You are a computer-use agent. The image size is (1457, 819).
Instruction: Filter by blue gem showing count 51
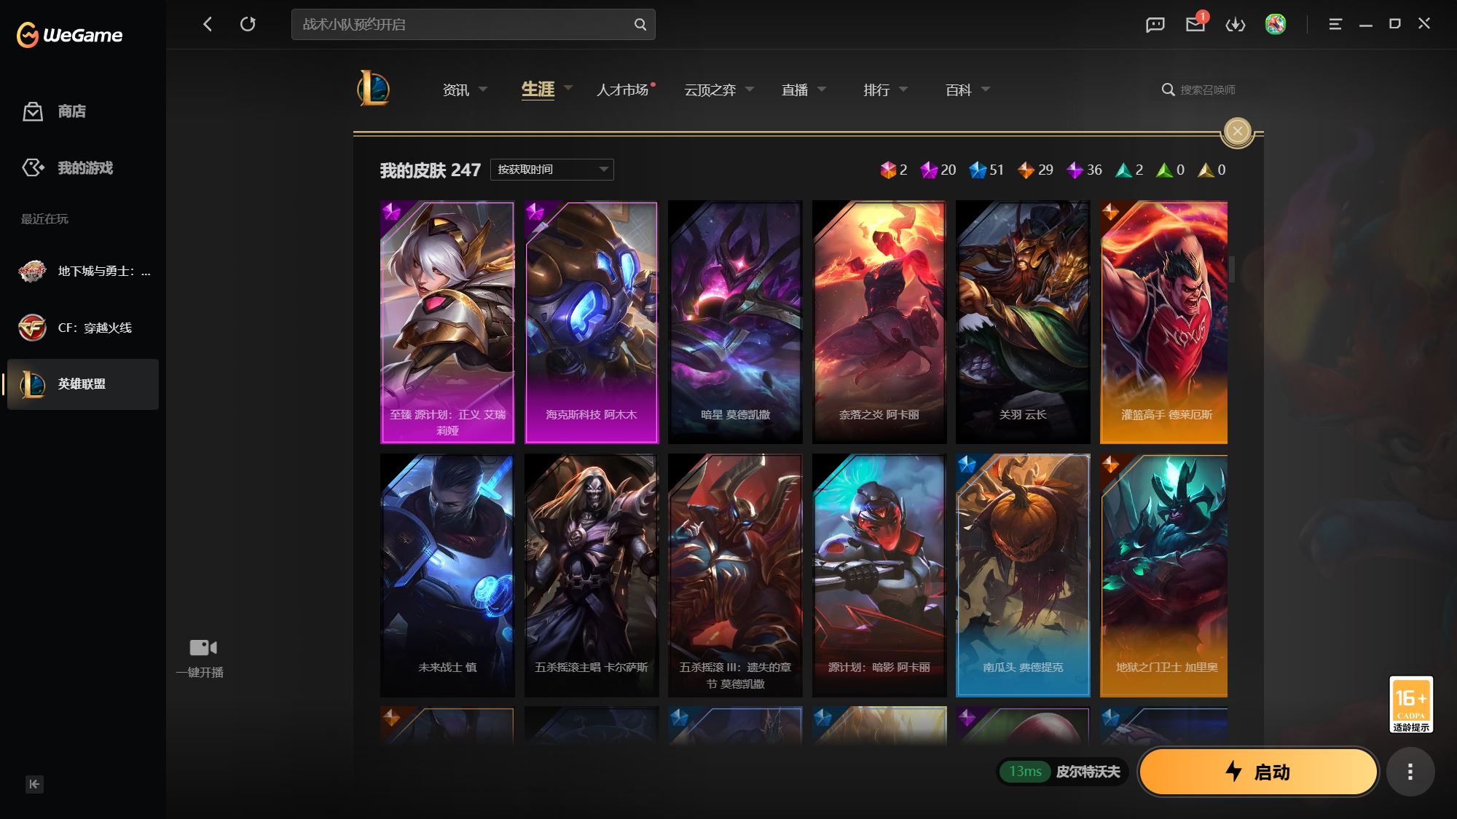(x=978, y=170)
